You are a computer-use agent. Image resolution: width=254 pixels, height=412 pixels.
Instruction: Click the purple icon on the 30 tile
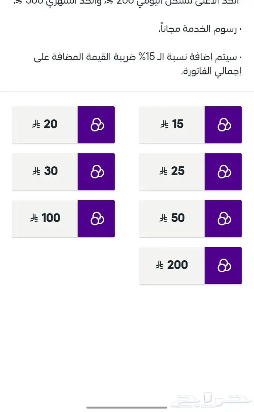click(x=96, y=171)
